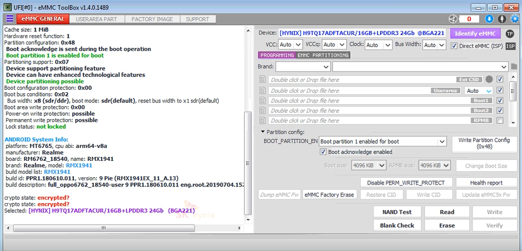Screen dimensions: 522x251
Task: Click the log panel vertical scrollbar thumb
Action: [248, 163]
